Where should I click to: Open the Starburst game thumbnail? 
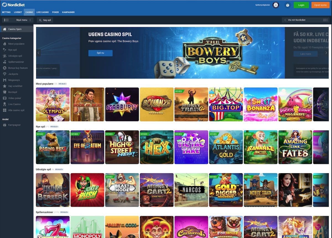tap(122, 104)
